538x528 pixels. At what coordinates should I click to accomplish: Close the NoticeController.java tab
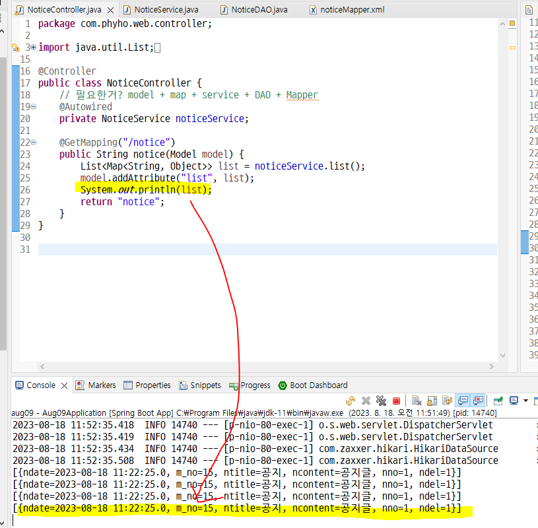(110, 10)
